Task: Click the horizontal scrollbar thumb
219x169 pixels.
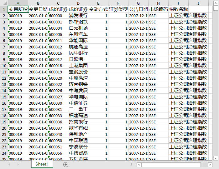Action: (171, 165)
